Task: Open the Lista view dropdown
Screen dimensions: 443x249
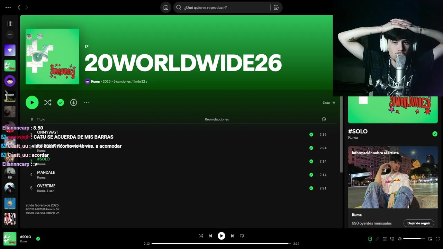Action: pos(329,102)
